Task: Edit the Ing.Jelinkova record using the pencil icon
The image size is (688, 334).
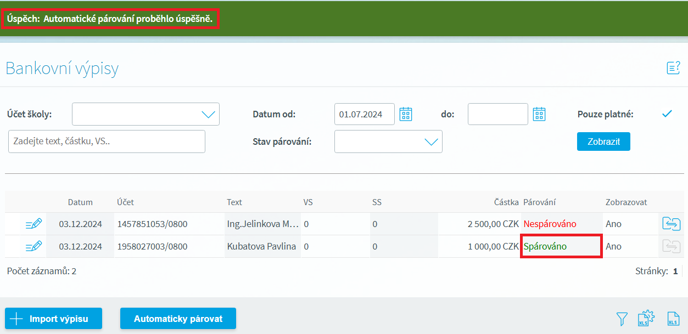Action: (33, 224)
